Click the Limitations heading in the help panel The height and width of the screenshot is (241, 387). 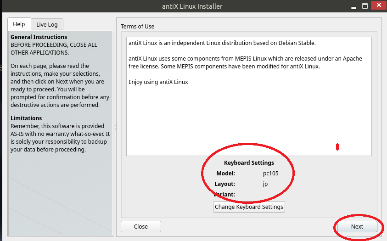click(26, 118)
